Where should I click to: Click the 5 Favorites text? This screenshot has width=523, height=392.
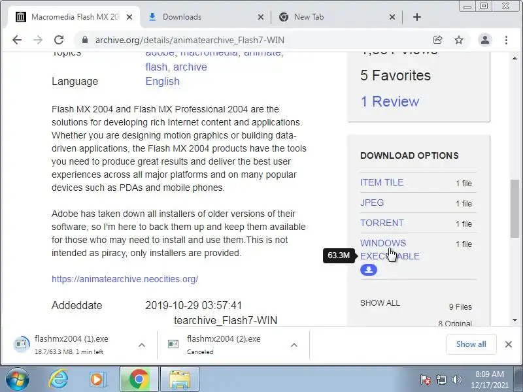pos(396,75)
